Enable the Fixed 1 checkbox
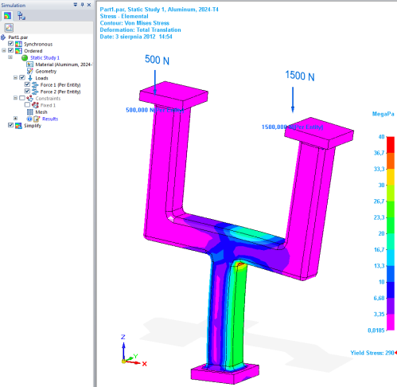 coord(27,104)
